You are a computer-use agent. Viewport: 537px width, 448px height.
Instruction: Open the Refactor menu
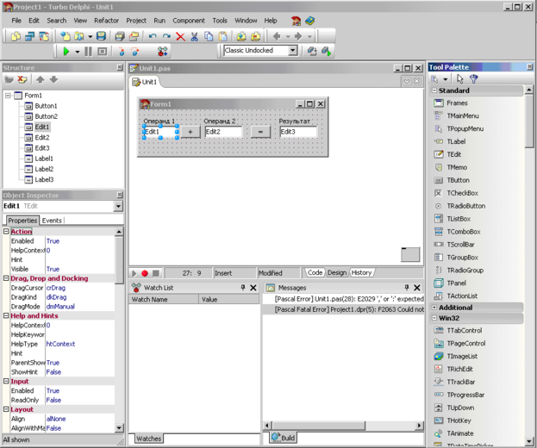tap(107, 20)
